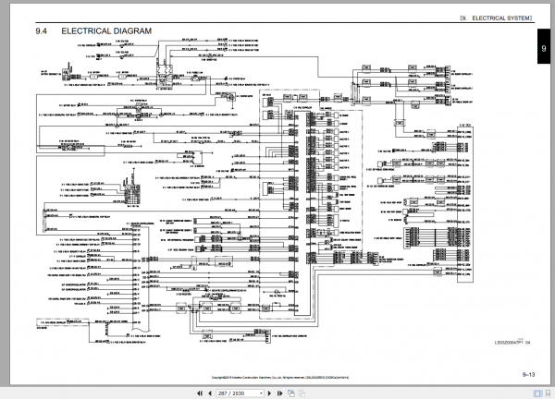
Task: Click the page number 9-13 text
Action: pyautogui.click(x=528, y=375)
